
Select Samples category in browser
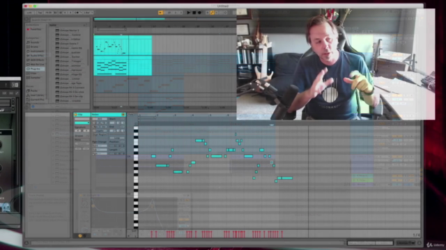click(34, 77)
